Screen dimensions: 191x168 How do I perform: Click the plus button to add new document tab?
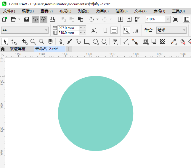coord(69,49)
